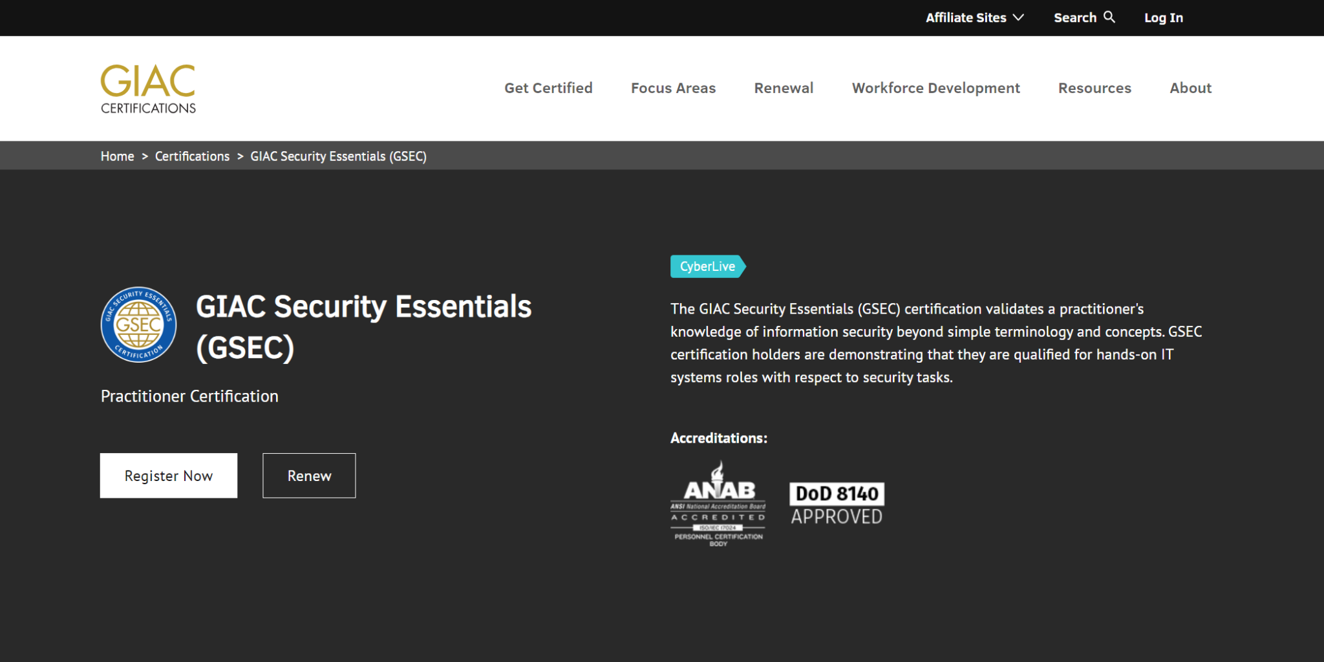
Task: Click the Renew button
Action: (x=308, y=475)
